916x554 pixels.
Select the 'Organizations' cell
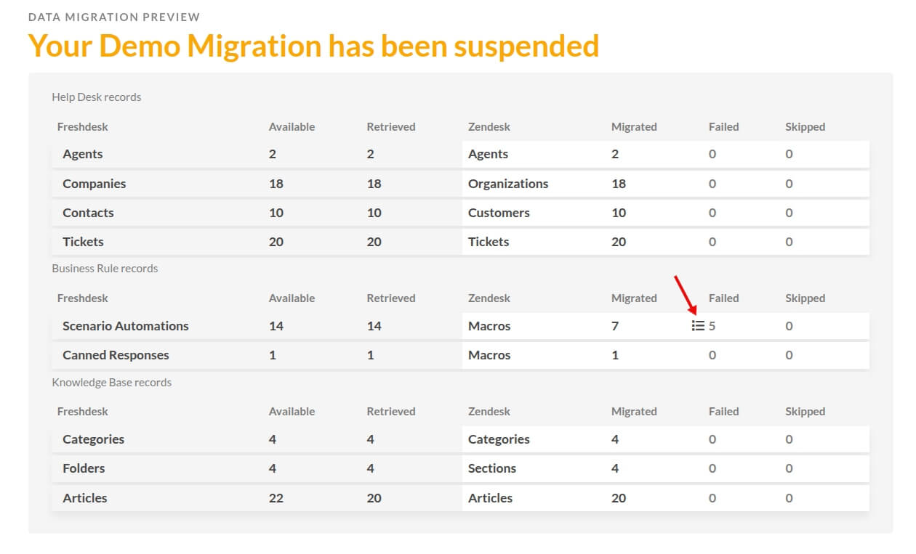pyautogui.click(x=508, y=184)
